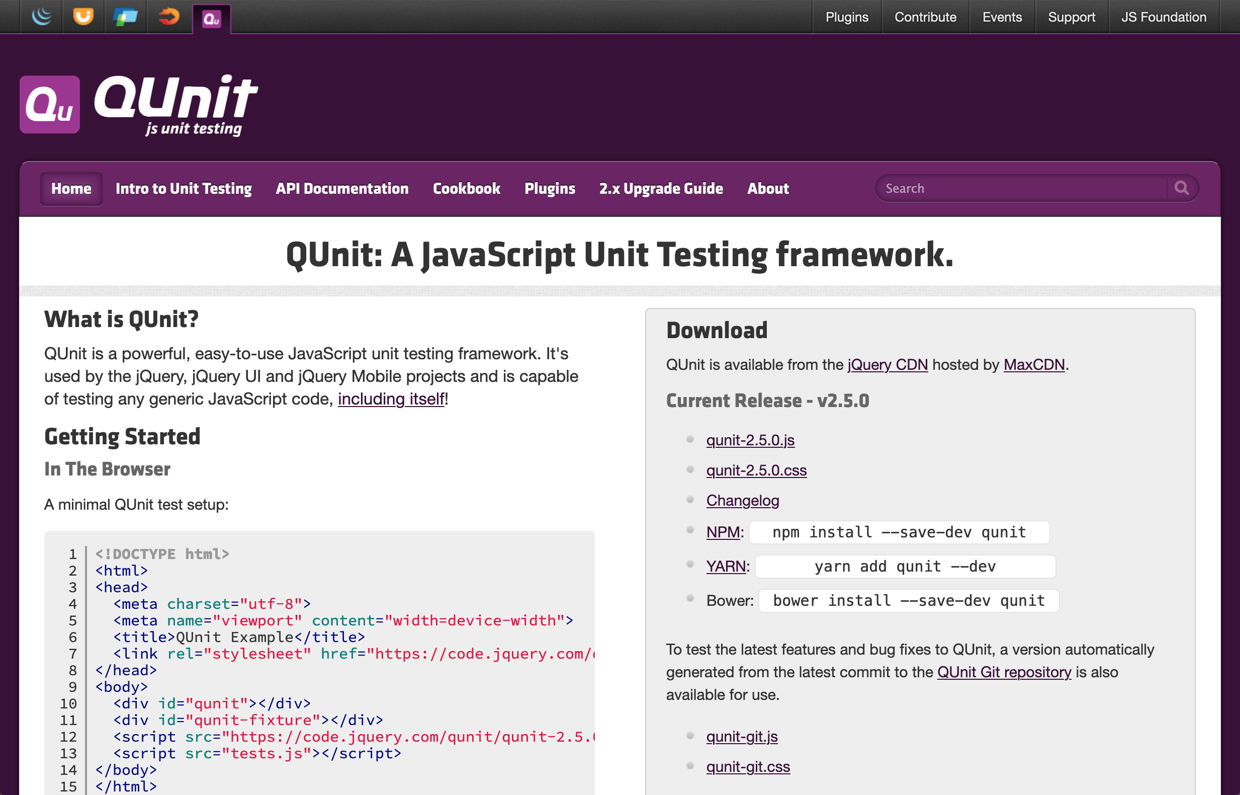Download qunit-git.js
The image size is (1240, 795).
coord(742,737)
